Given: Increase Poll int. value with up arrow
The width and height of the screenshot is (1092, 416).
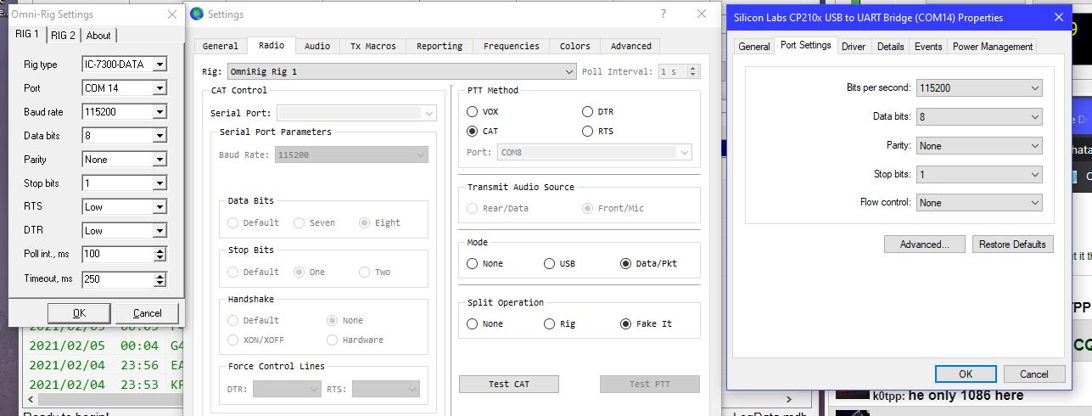Looking at the screenshot, I should (x=160, y=250).
